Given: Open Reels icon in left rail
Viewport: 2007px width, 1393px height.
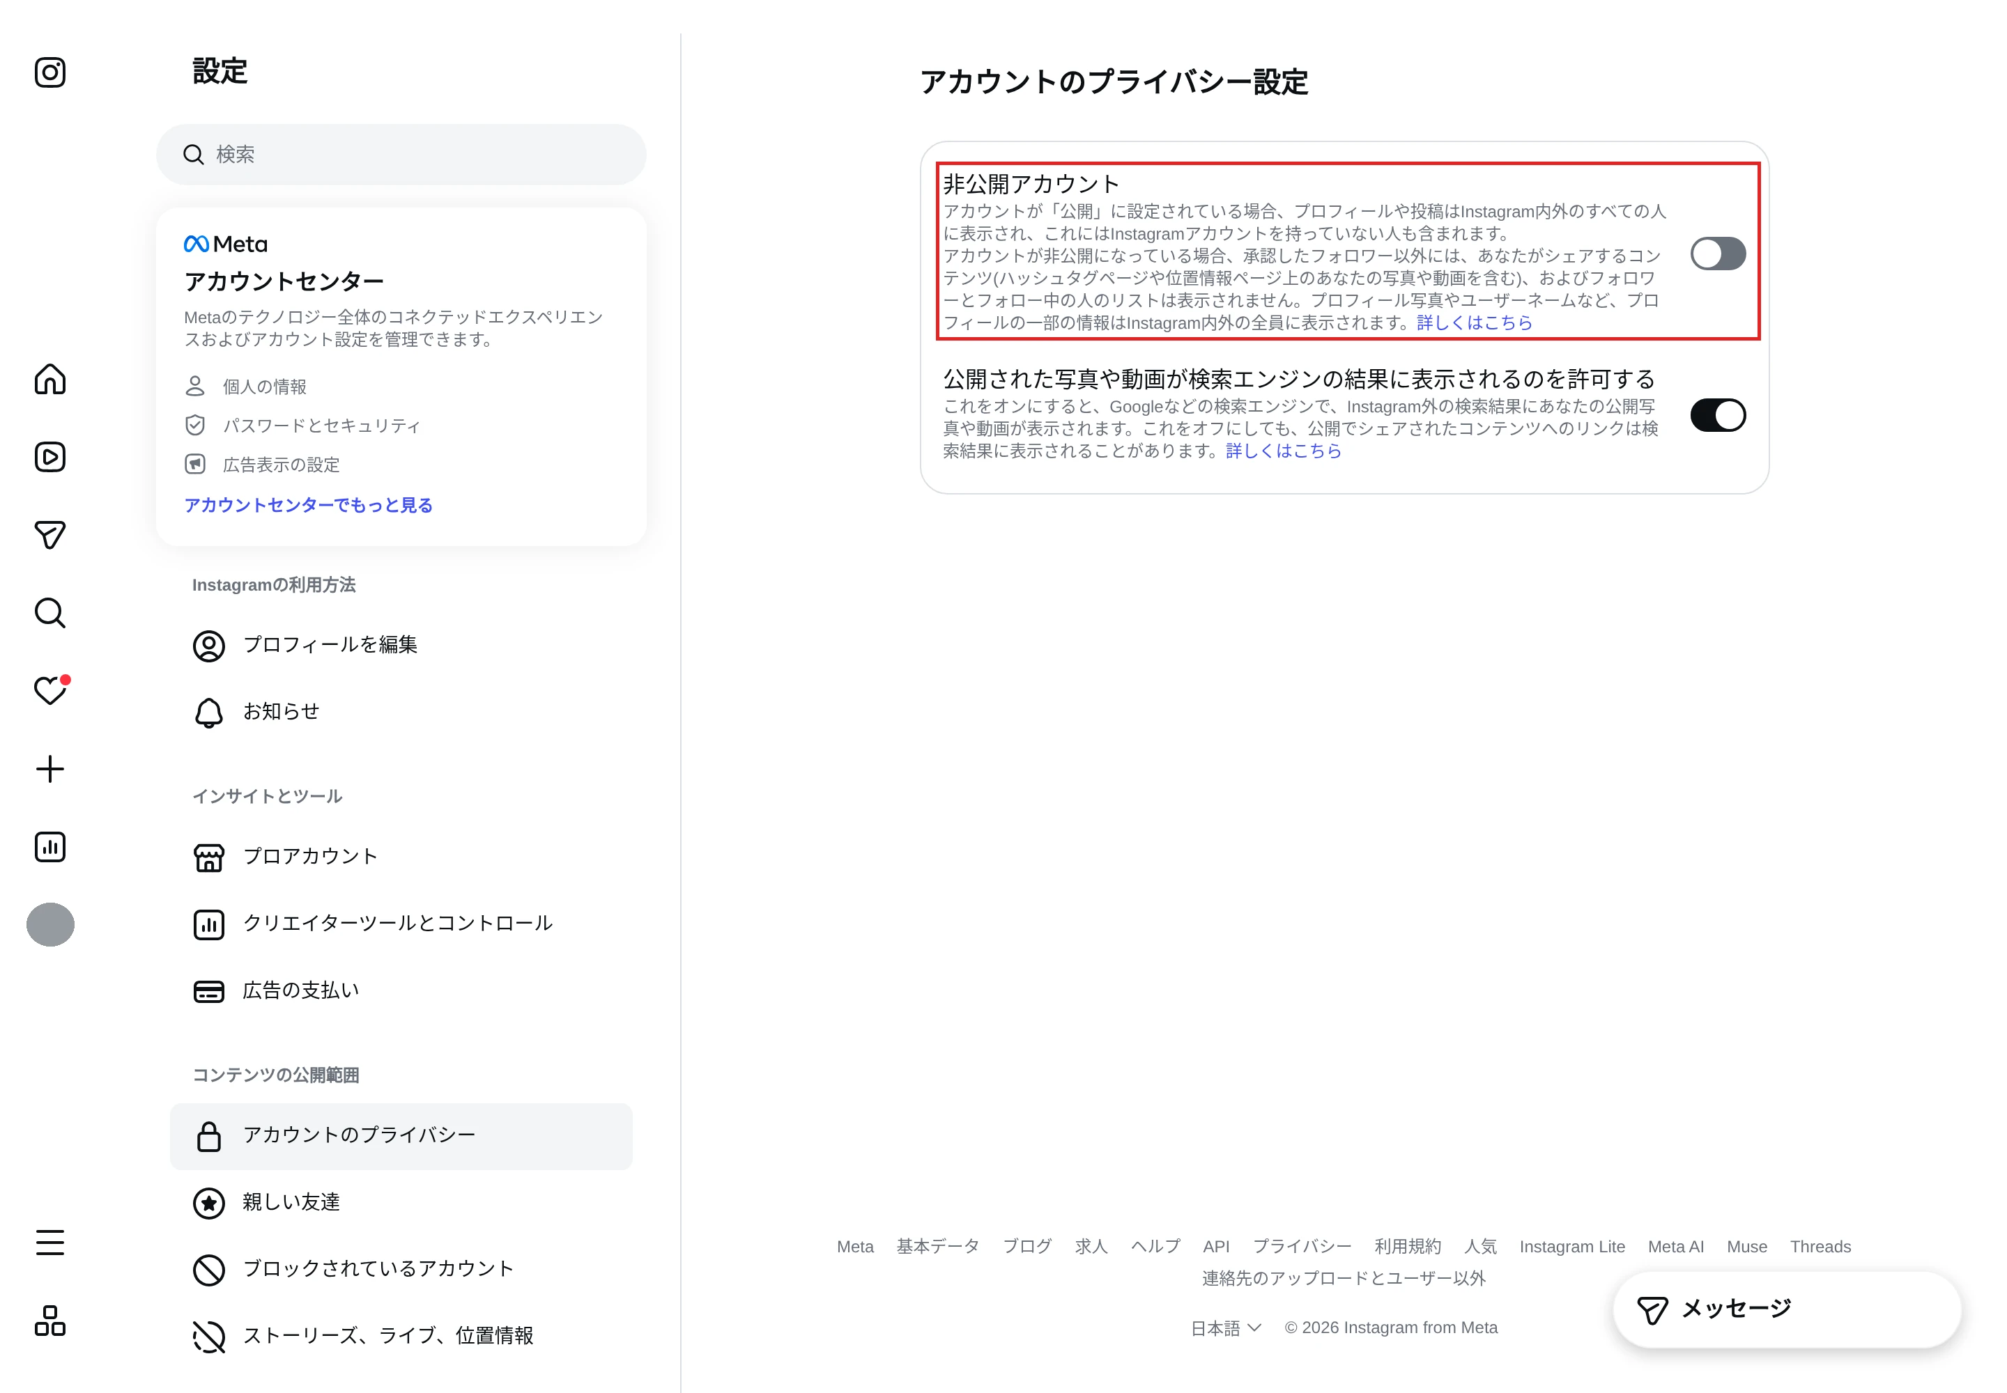Looking at the screenshot, I should (49, 458).
